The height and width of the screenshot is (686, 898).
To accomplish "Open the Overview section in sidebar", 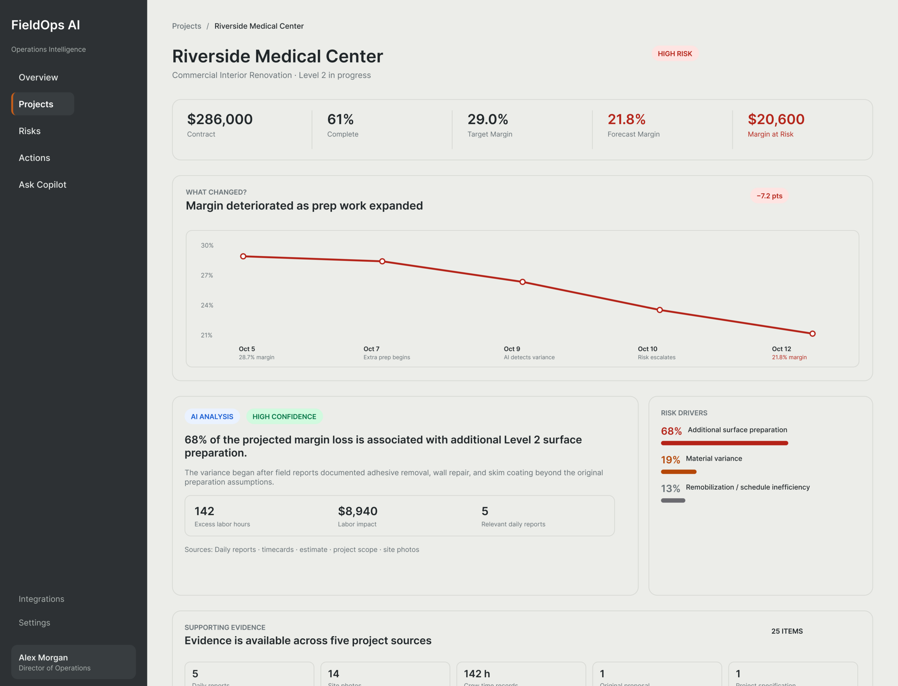I will tap(38, 77).
